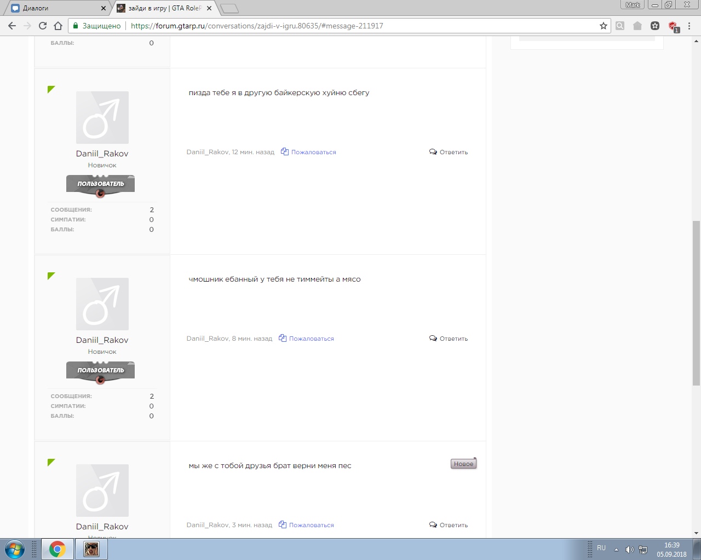Navigate back with the back arrow

click(12, 26)
